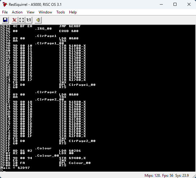Click the JMP &EABF instruction
Image resolution: width=196 pixels, height=178 pixels.
click(70, 26)
